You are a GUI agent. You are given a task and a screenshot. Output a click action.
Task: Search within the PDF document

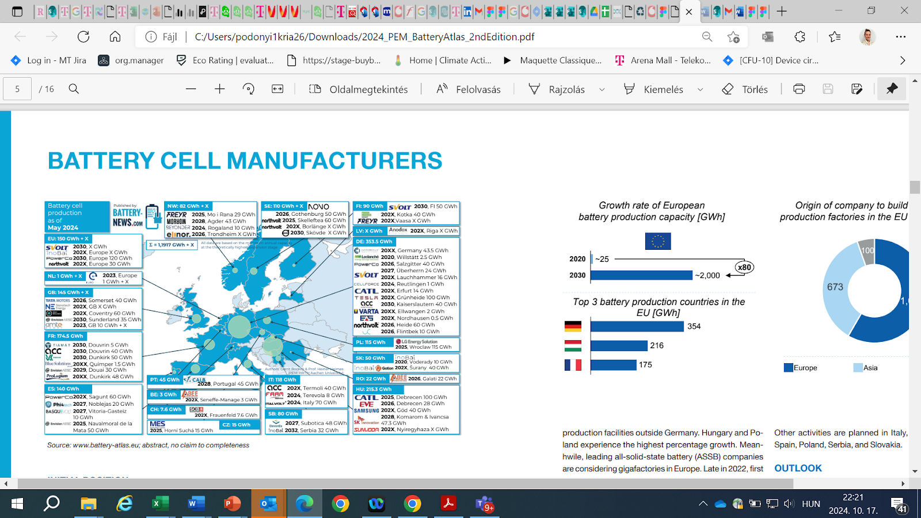pyautogui.click(x=74, y=89)
